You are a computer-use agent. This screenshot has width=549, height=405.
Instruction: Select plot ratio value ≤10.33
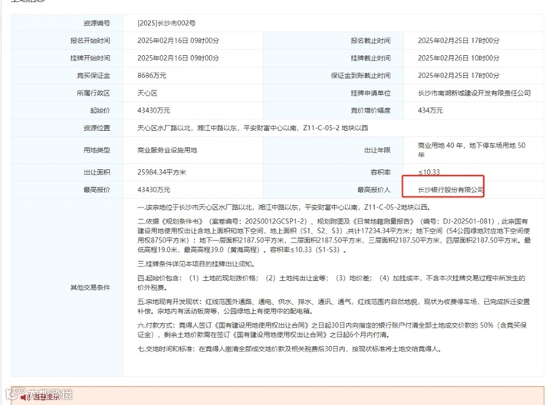[x=429, y=172]
